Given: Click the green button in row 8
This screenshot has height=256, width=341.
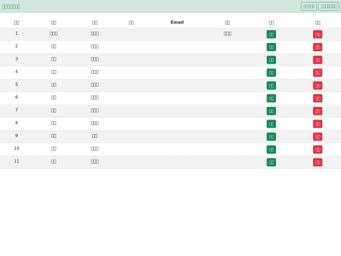Looking at the screenshot, I should 271,124.
